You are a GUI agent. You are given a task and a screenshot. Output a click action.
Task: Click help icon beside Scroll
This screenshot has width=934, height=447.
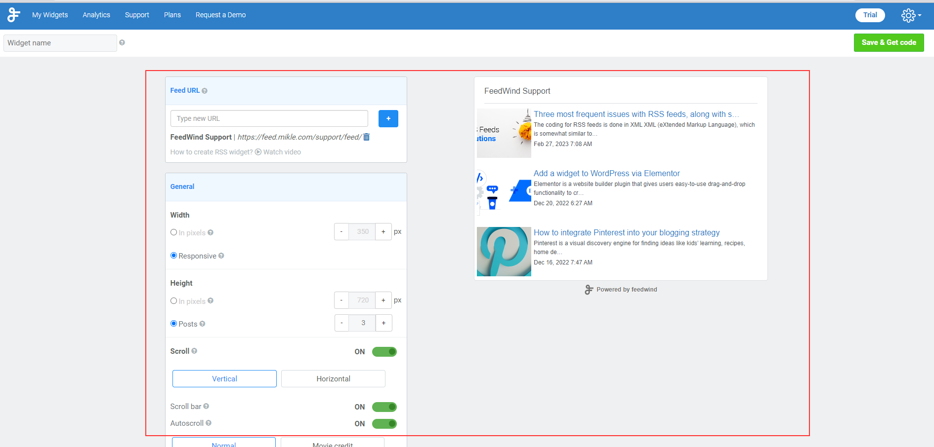pyautogui.click(x=194, y=351)
